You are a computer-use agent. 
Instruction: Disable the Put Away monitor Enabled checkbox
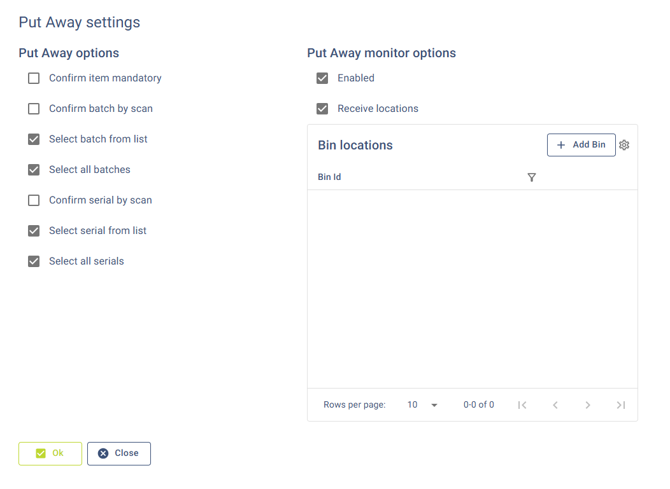click(322, 78)
